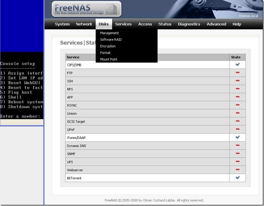
Task: Open the Services menu
Action: pos(123,24)
